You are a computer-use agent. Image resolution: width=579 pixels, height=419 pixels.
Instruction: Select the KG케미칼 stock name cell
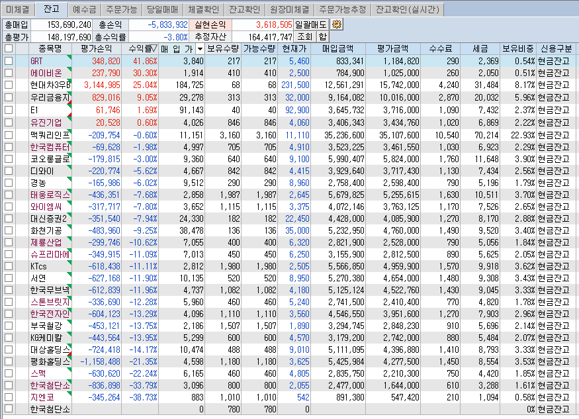pyautogui.click(x=50, y=338)
